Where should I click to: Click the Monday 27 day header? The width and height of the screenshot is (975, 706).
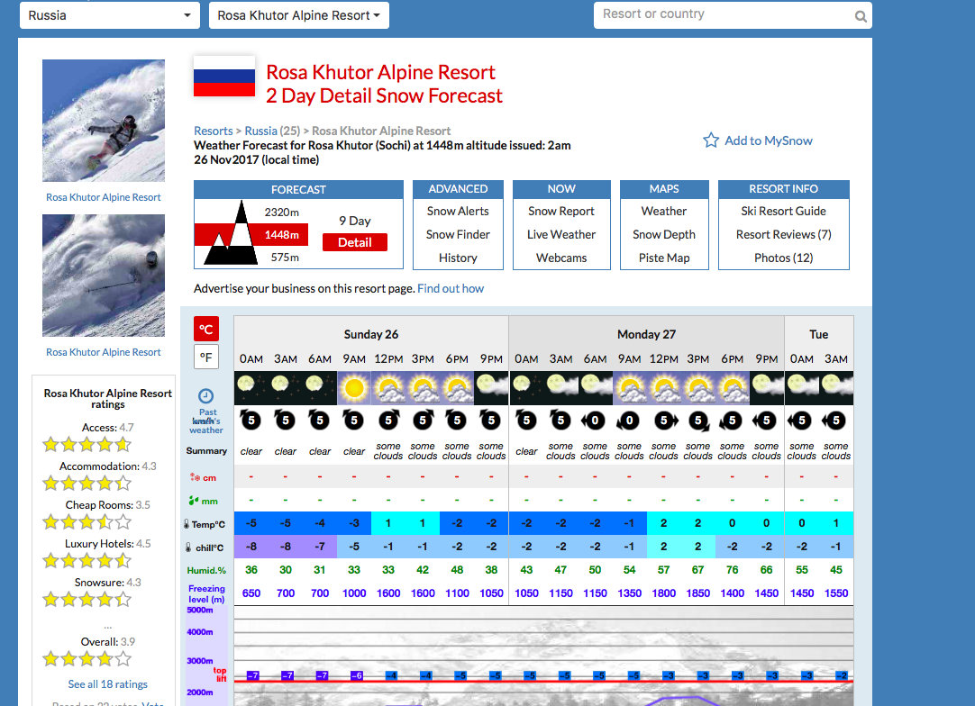point(647,334)
